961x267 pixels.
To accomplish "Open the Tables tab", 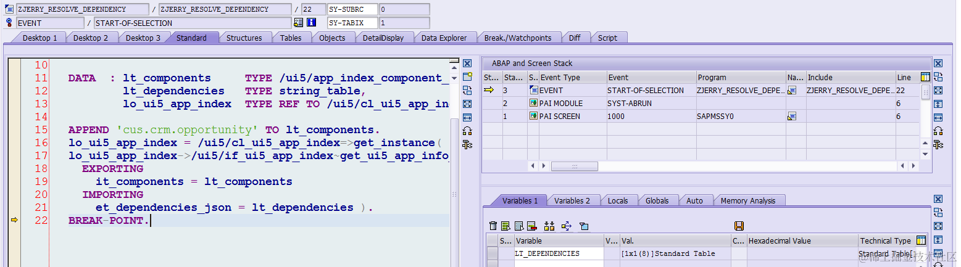I will [291, 38].
